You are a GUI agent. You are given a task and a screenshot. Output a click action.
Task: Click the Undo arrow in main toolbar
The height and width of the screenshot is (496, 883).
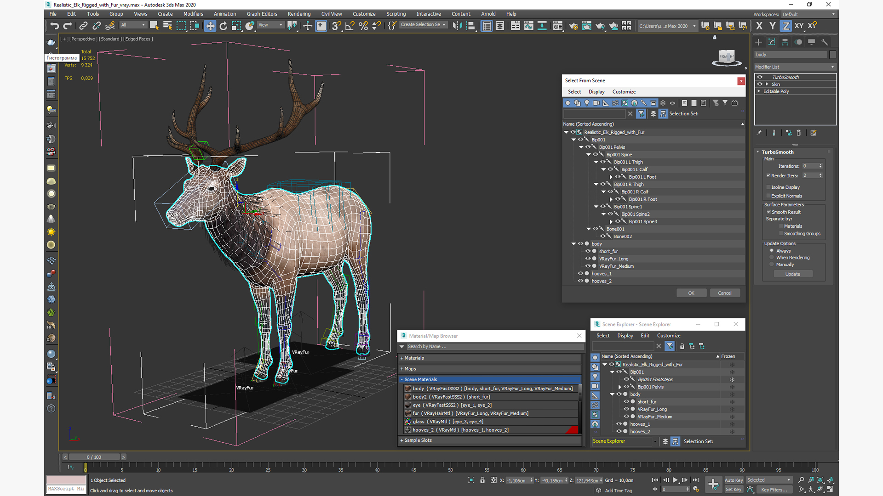pos(54,26)
